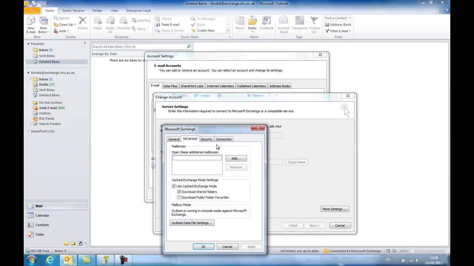Click the search magnifier icon

(188, 47)
